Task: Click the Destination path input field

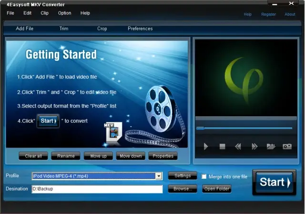Action: (x=97, y=189)
